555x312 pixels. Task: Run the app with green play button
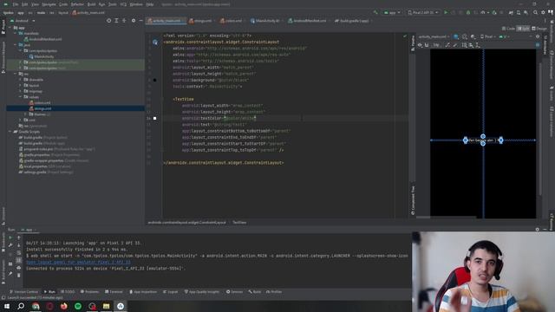point(446,12)
